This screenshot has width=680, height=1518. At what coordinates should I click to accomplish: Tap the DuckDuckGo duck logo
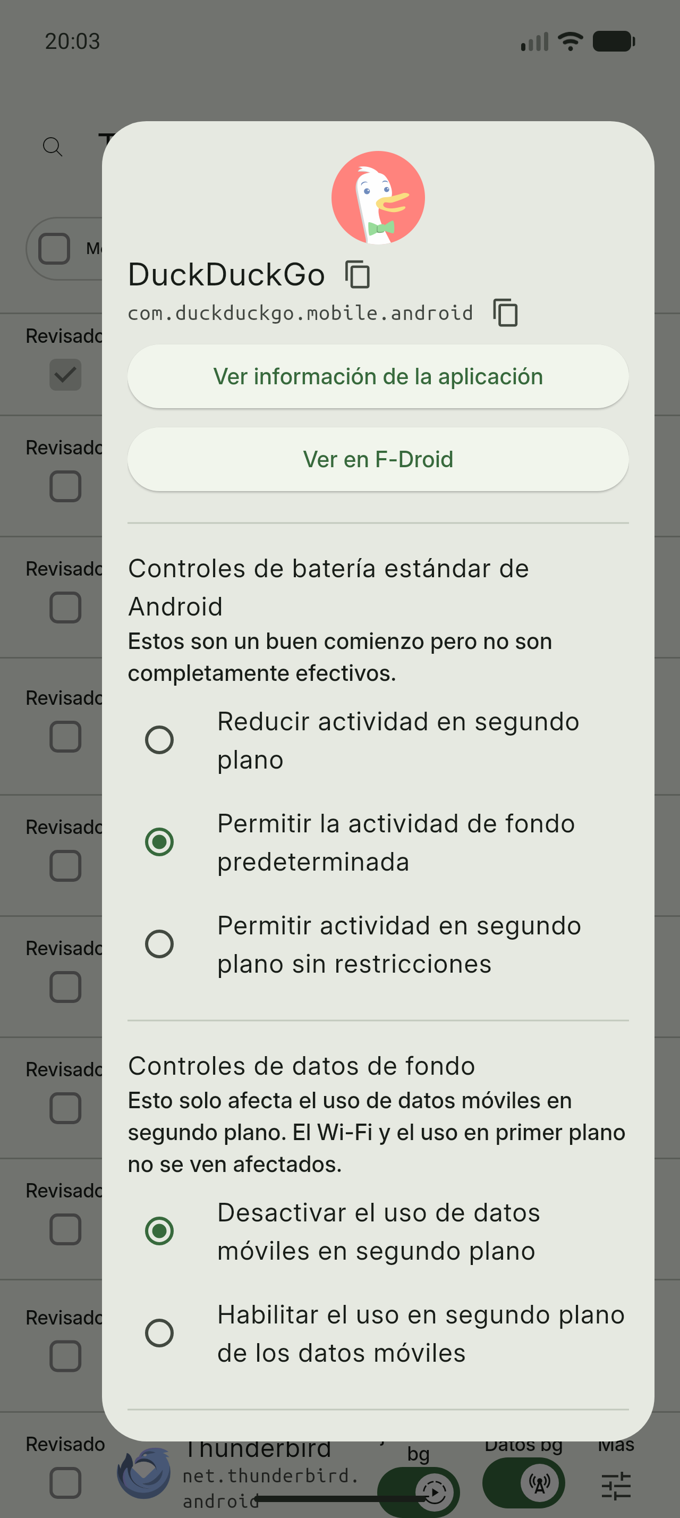click(378, 197)
